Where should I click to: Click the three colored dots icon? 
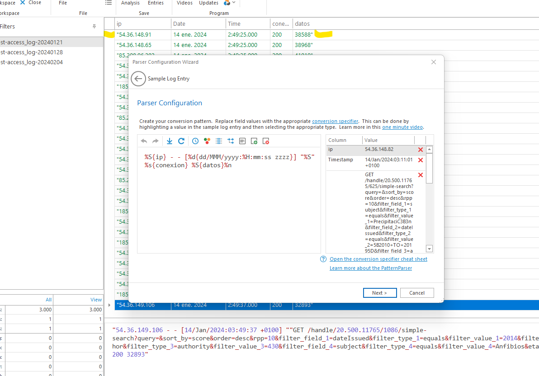tap(207, 141)
